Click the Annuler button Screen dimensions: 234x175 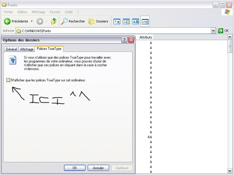(x=98, y=168)
